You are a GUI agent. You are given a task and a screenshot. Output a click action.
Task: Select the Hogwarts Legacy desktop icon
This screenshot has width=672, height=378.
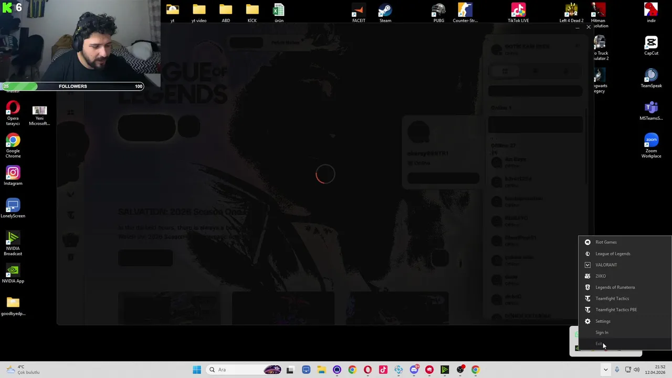coord(600,81)
